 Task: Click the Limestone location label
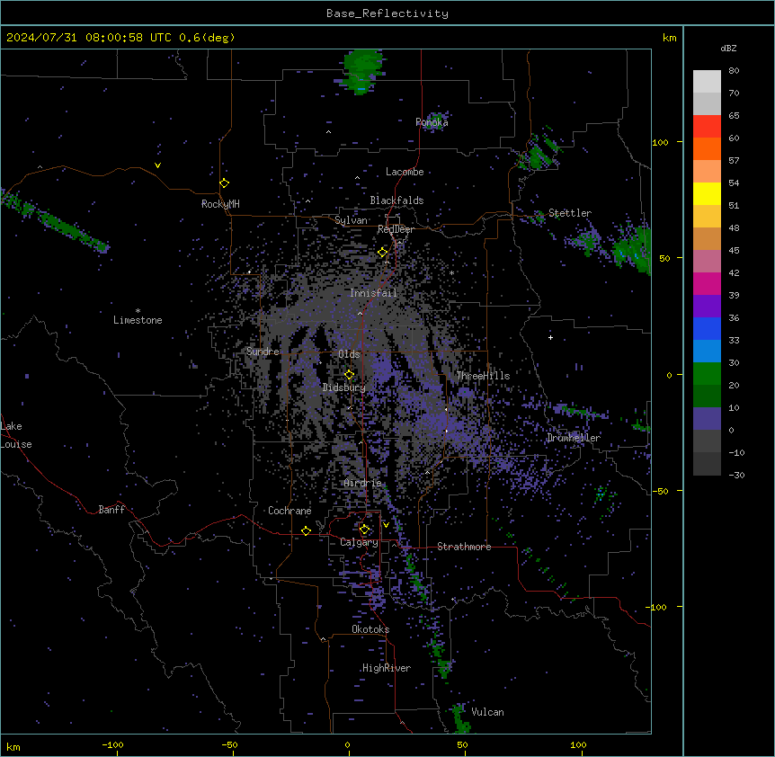click(x=138, y=320)
